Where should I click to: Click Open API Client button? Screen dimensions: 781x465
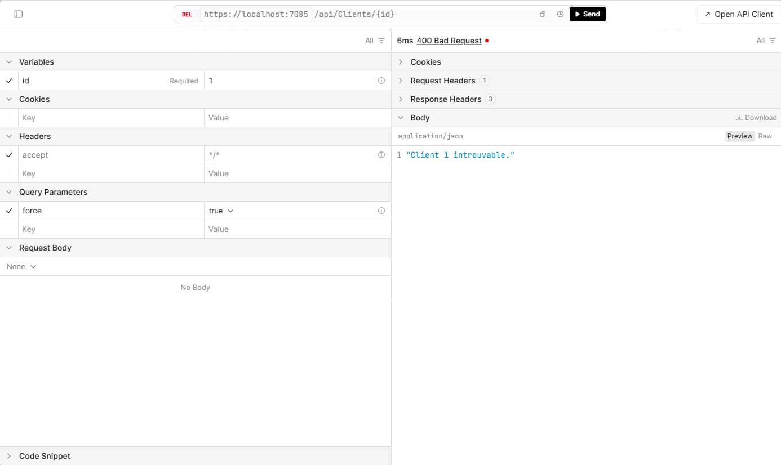pos(738,14)
